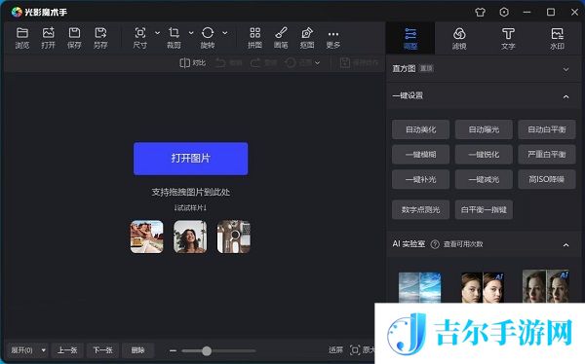Click the 光影魔术手 app logo
This screenshot has height=364, width=585.
pyautogui.click(x=17, y=13)
